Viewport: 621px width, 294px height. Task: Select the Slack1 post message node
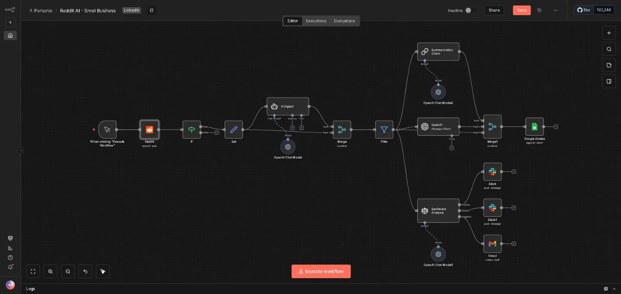tap(493, 208)
